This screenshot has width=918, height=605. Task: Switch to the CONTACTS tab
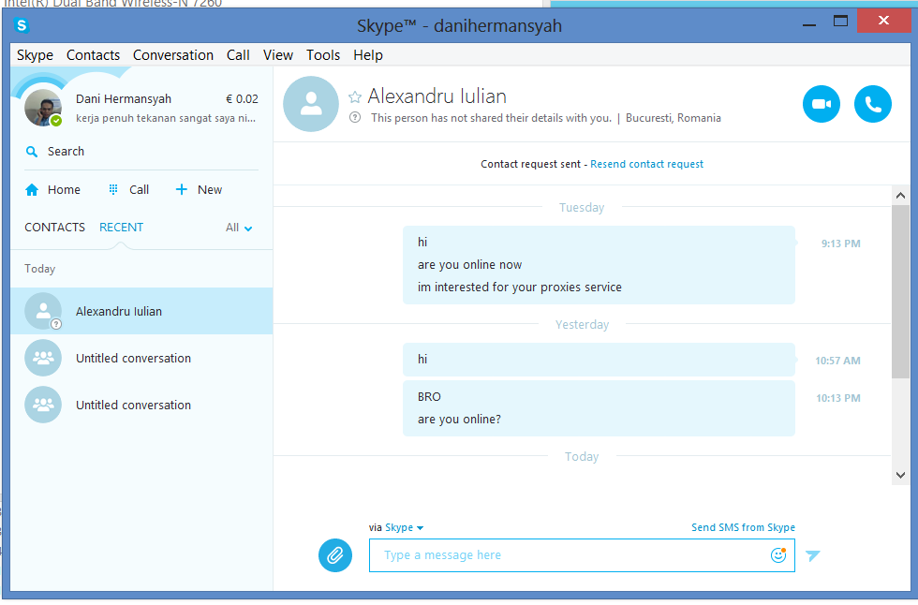(55, 227)
